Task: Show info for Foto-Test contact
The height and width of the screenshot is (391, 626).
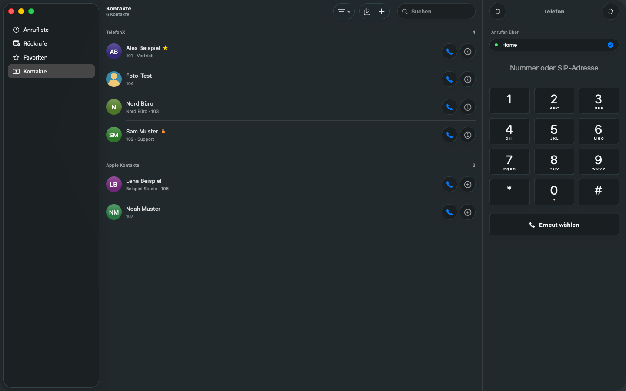Action: coord(468,80)
